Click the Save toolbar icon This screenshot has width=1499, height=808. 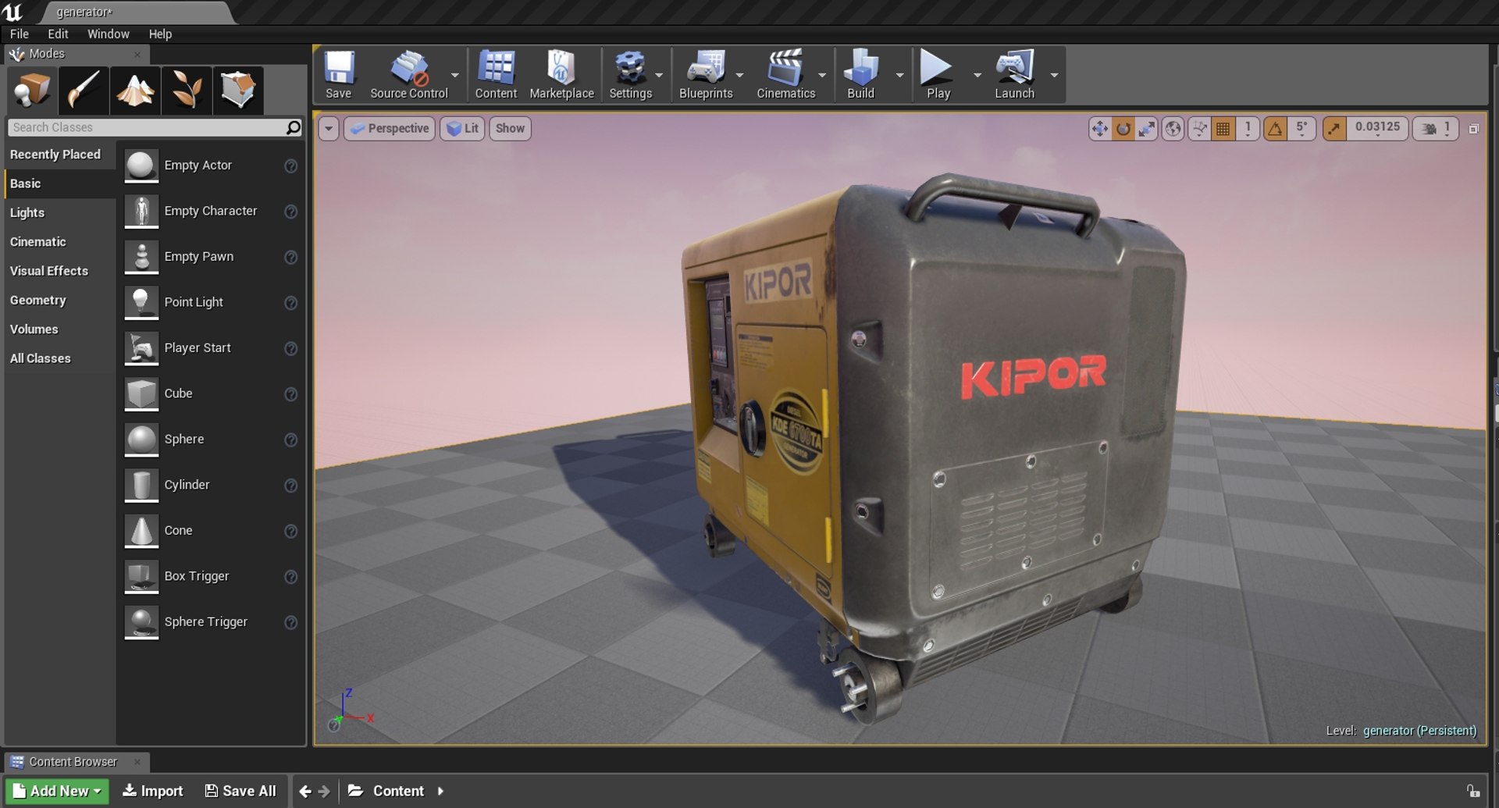point(339,75)
